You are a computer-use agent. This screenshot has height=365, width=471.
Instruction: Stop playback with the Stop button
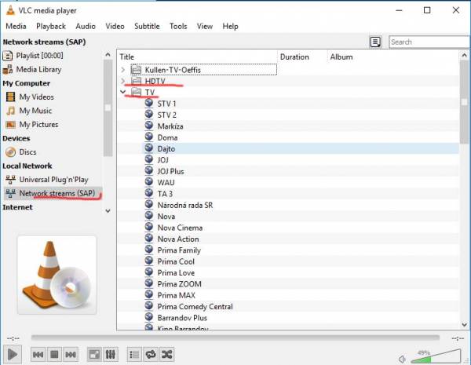tap(54, 355)
